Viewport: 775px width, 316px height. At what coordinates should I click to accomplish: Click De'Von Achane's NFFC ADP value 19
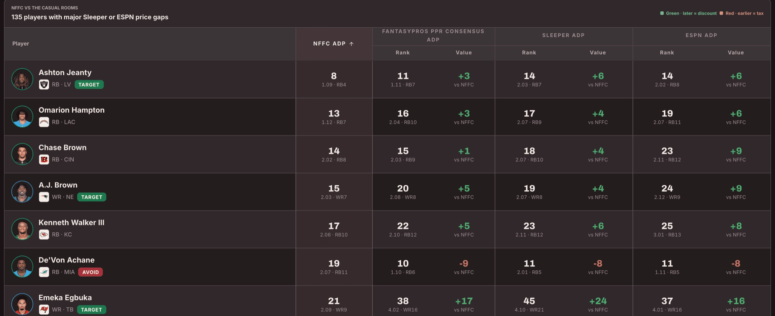pos(334,263)
